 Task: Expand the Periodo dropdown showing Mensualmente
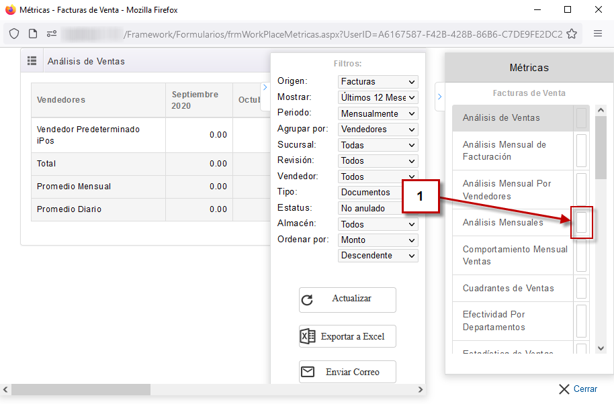[378, 114]
